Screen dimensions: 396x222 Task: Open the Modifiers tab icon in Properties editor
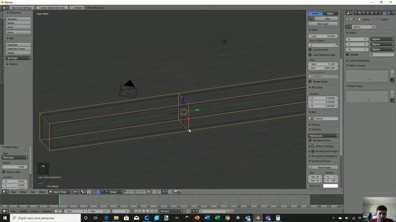coord(380,13)
